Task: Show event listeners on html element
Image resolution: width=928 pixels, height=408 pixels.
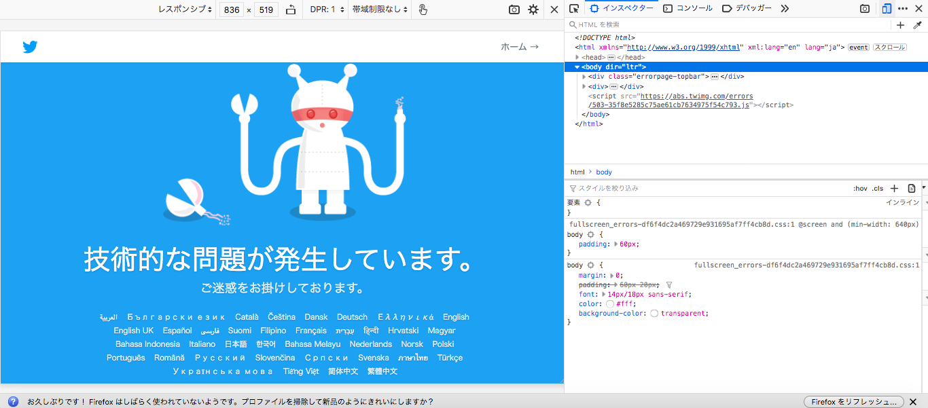Action: 859,48
